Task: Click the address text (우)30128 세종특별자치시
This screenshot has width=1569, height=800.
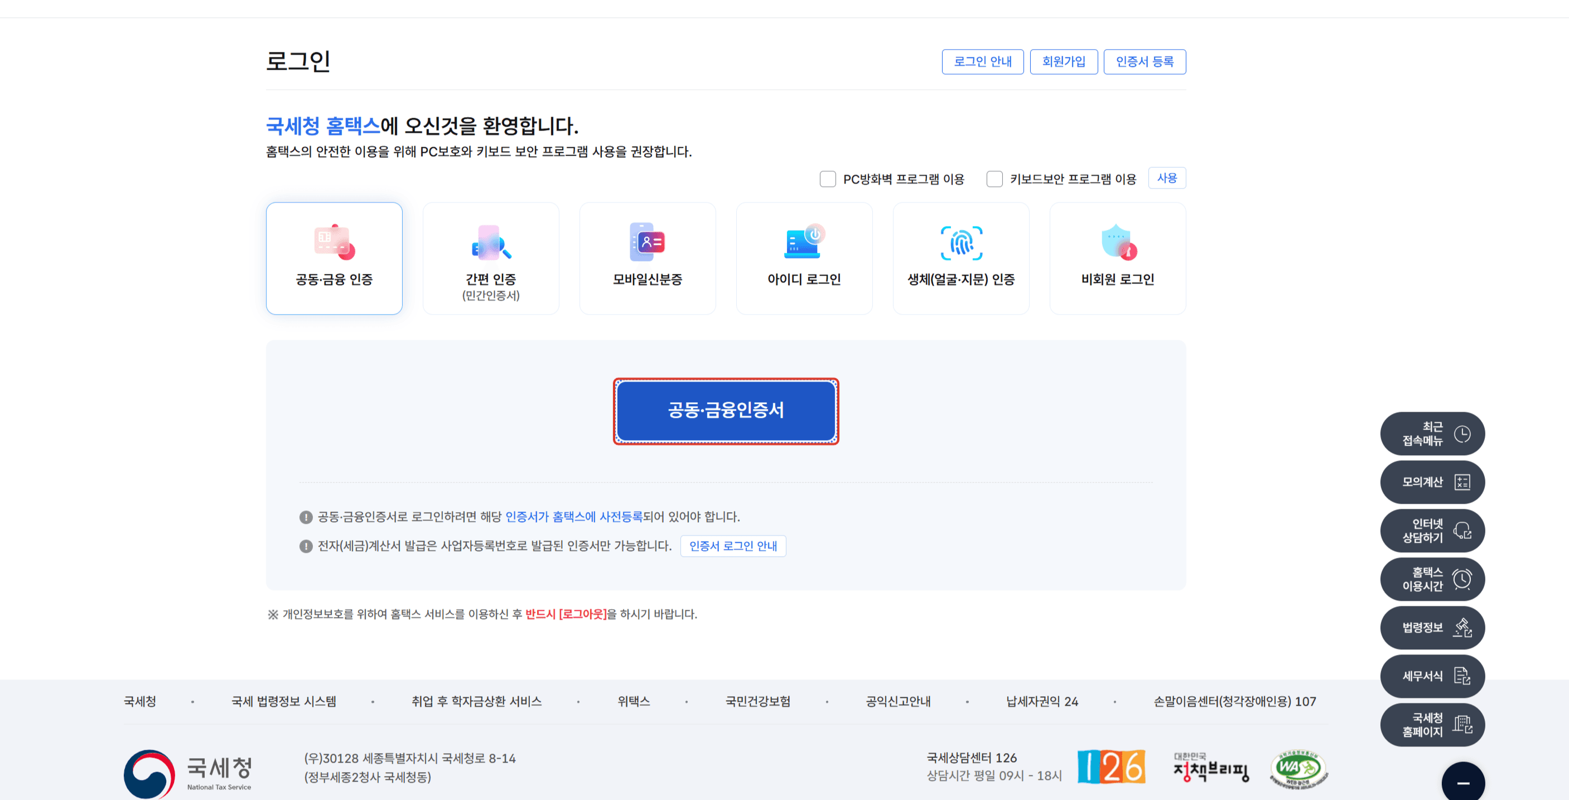Action: (410, 759)
